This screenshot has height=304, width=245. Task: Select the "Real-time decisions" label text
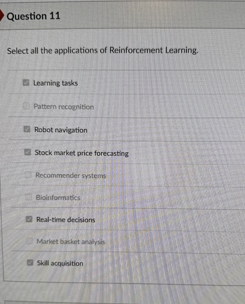pyautogui.click(x=65, y=220)
